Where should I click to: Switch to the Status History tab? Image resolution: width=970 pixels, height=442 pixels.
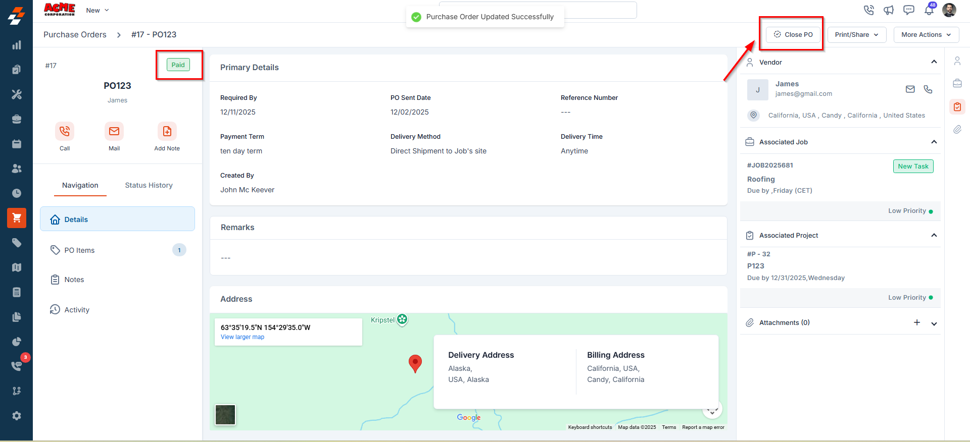pyautogui.click(x=149, y=185)
